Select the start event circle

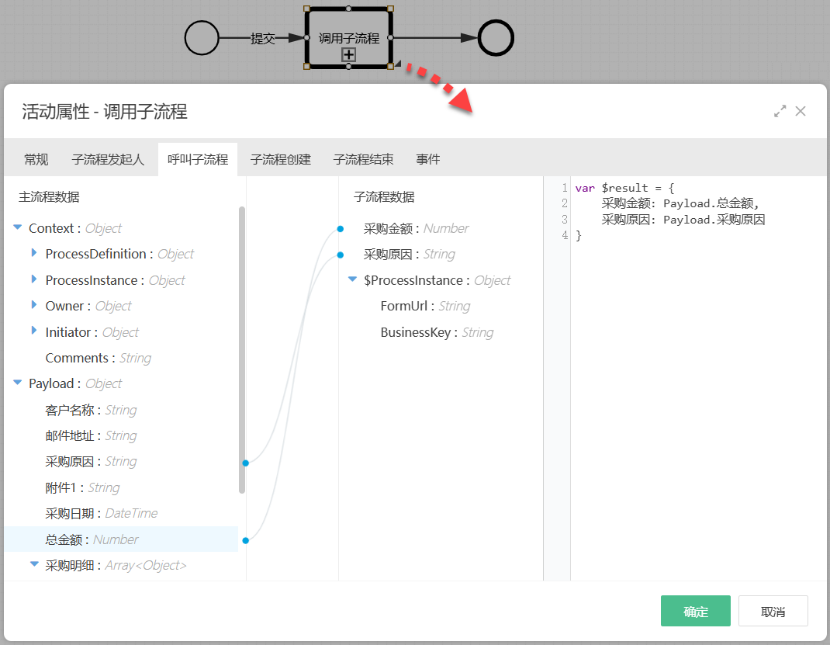(202, 38)
